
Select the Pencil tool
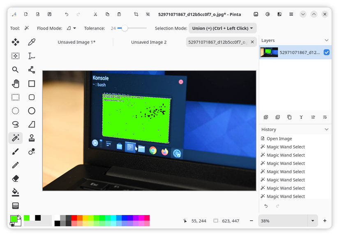15,165
